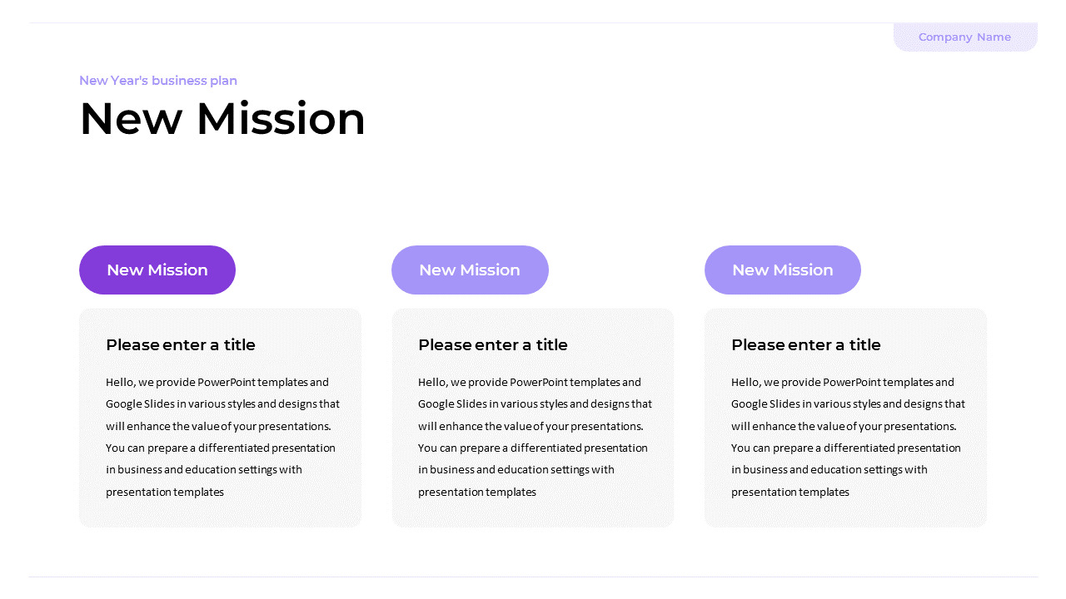Viewport: 1066px width, 599px height.
Task: Select the body paragraph in left card
Action: [x=222, y=437]
